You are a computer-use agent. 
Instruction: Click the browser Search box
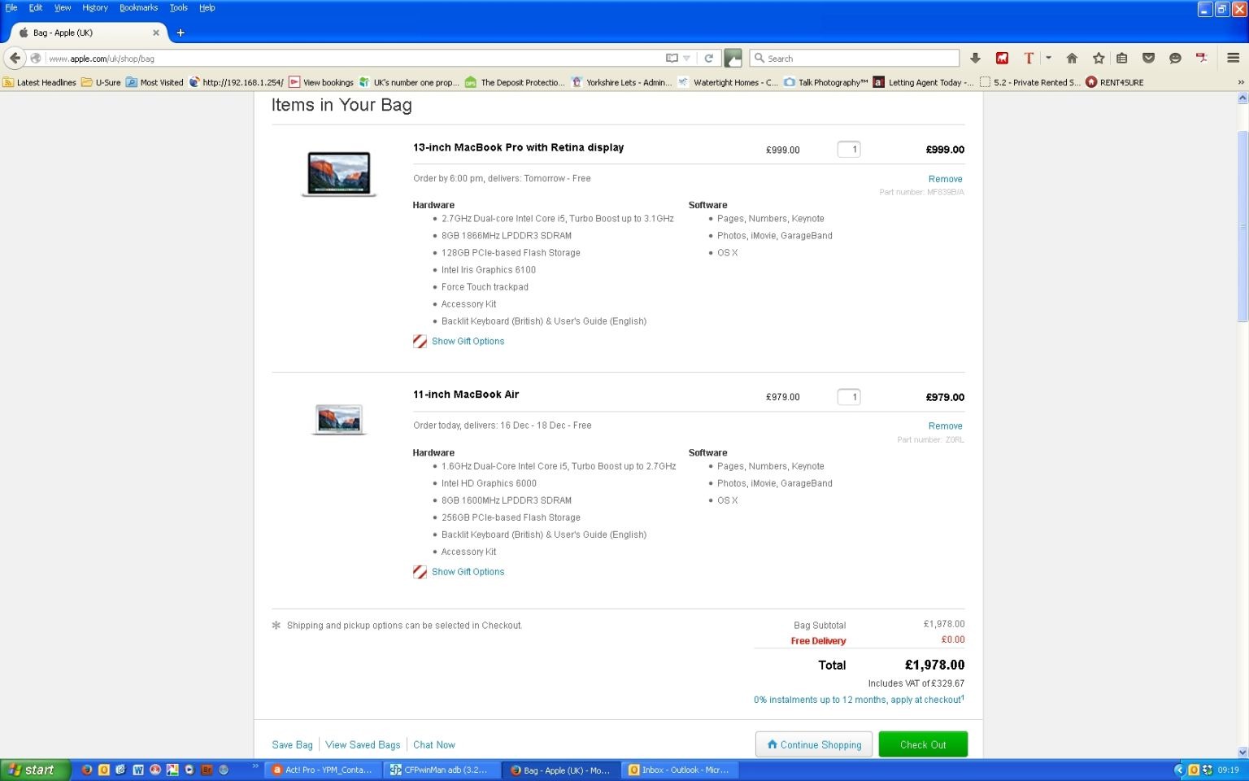tap(854, 59)
